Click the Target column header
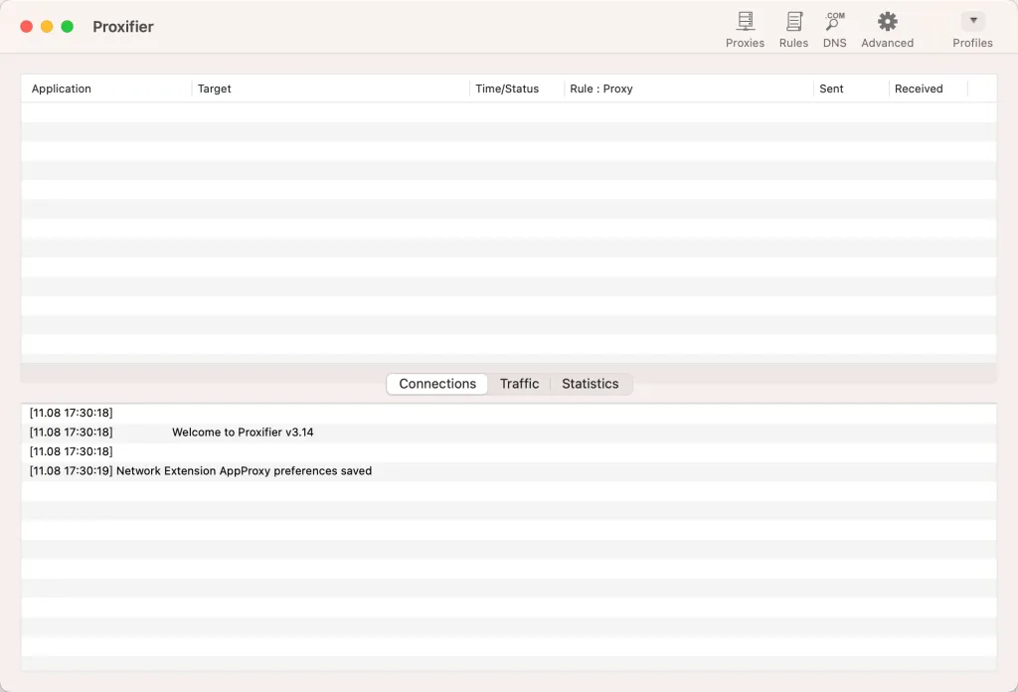The height and width of the screenshot is (692, 1018). coord(215,88)
